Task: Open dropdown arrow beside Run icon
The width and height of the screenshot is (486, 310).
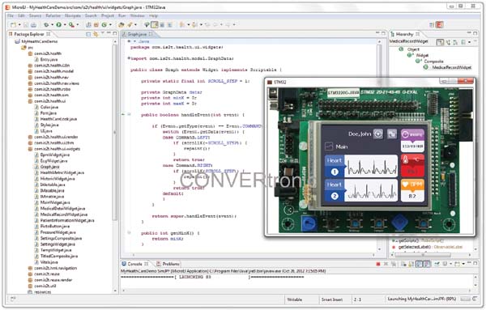Action: pos(65,25)
